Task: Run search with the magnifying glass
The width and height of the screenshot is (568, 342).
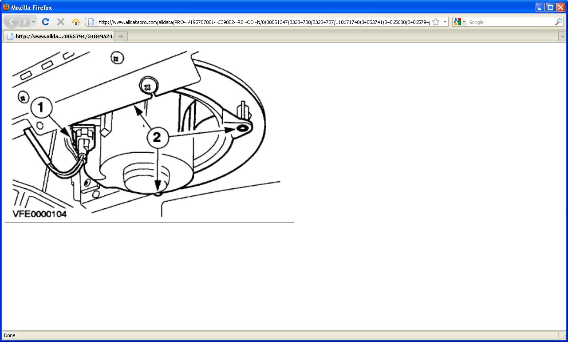Action: (x=558, y=22)
